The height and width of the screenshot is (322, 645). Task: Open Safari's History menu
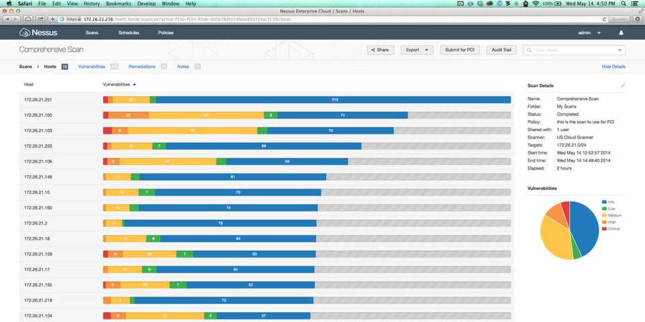pyautogui.click(x=91, y=3)
